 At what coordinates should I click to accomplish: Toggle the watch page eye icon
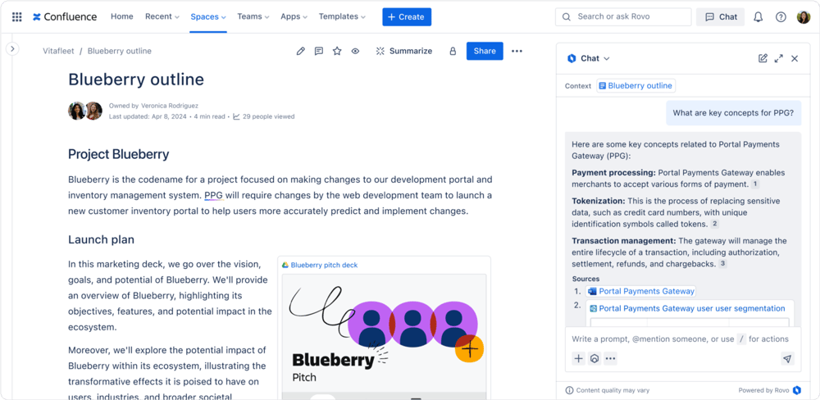(355, 51)
